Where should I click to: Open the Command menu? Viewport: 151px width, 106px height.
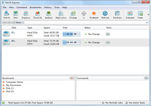[x=22, y=7]
